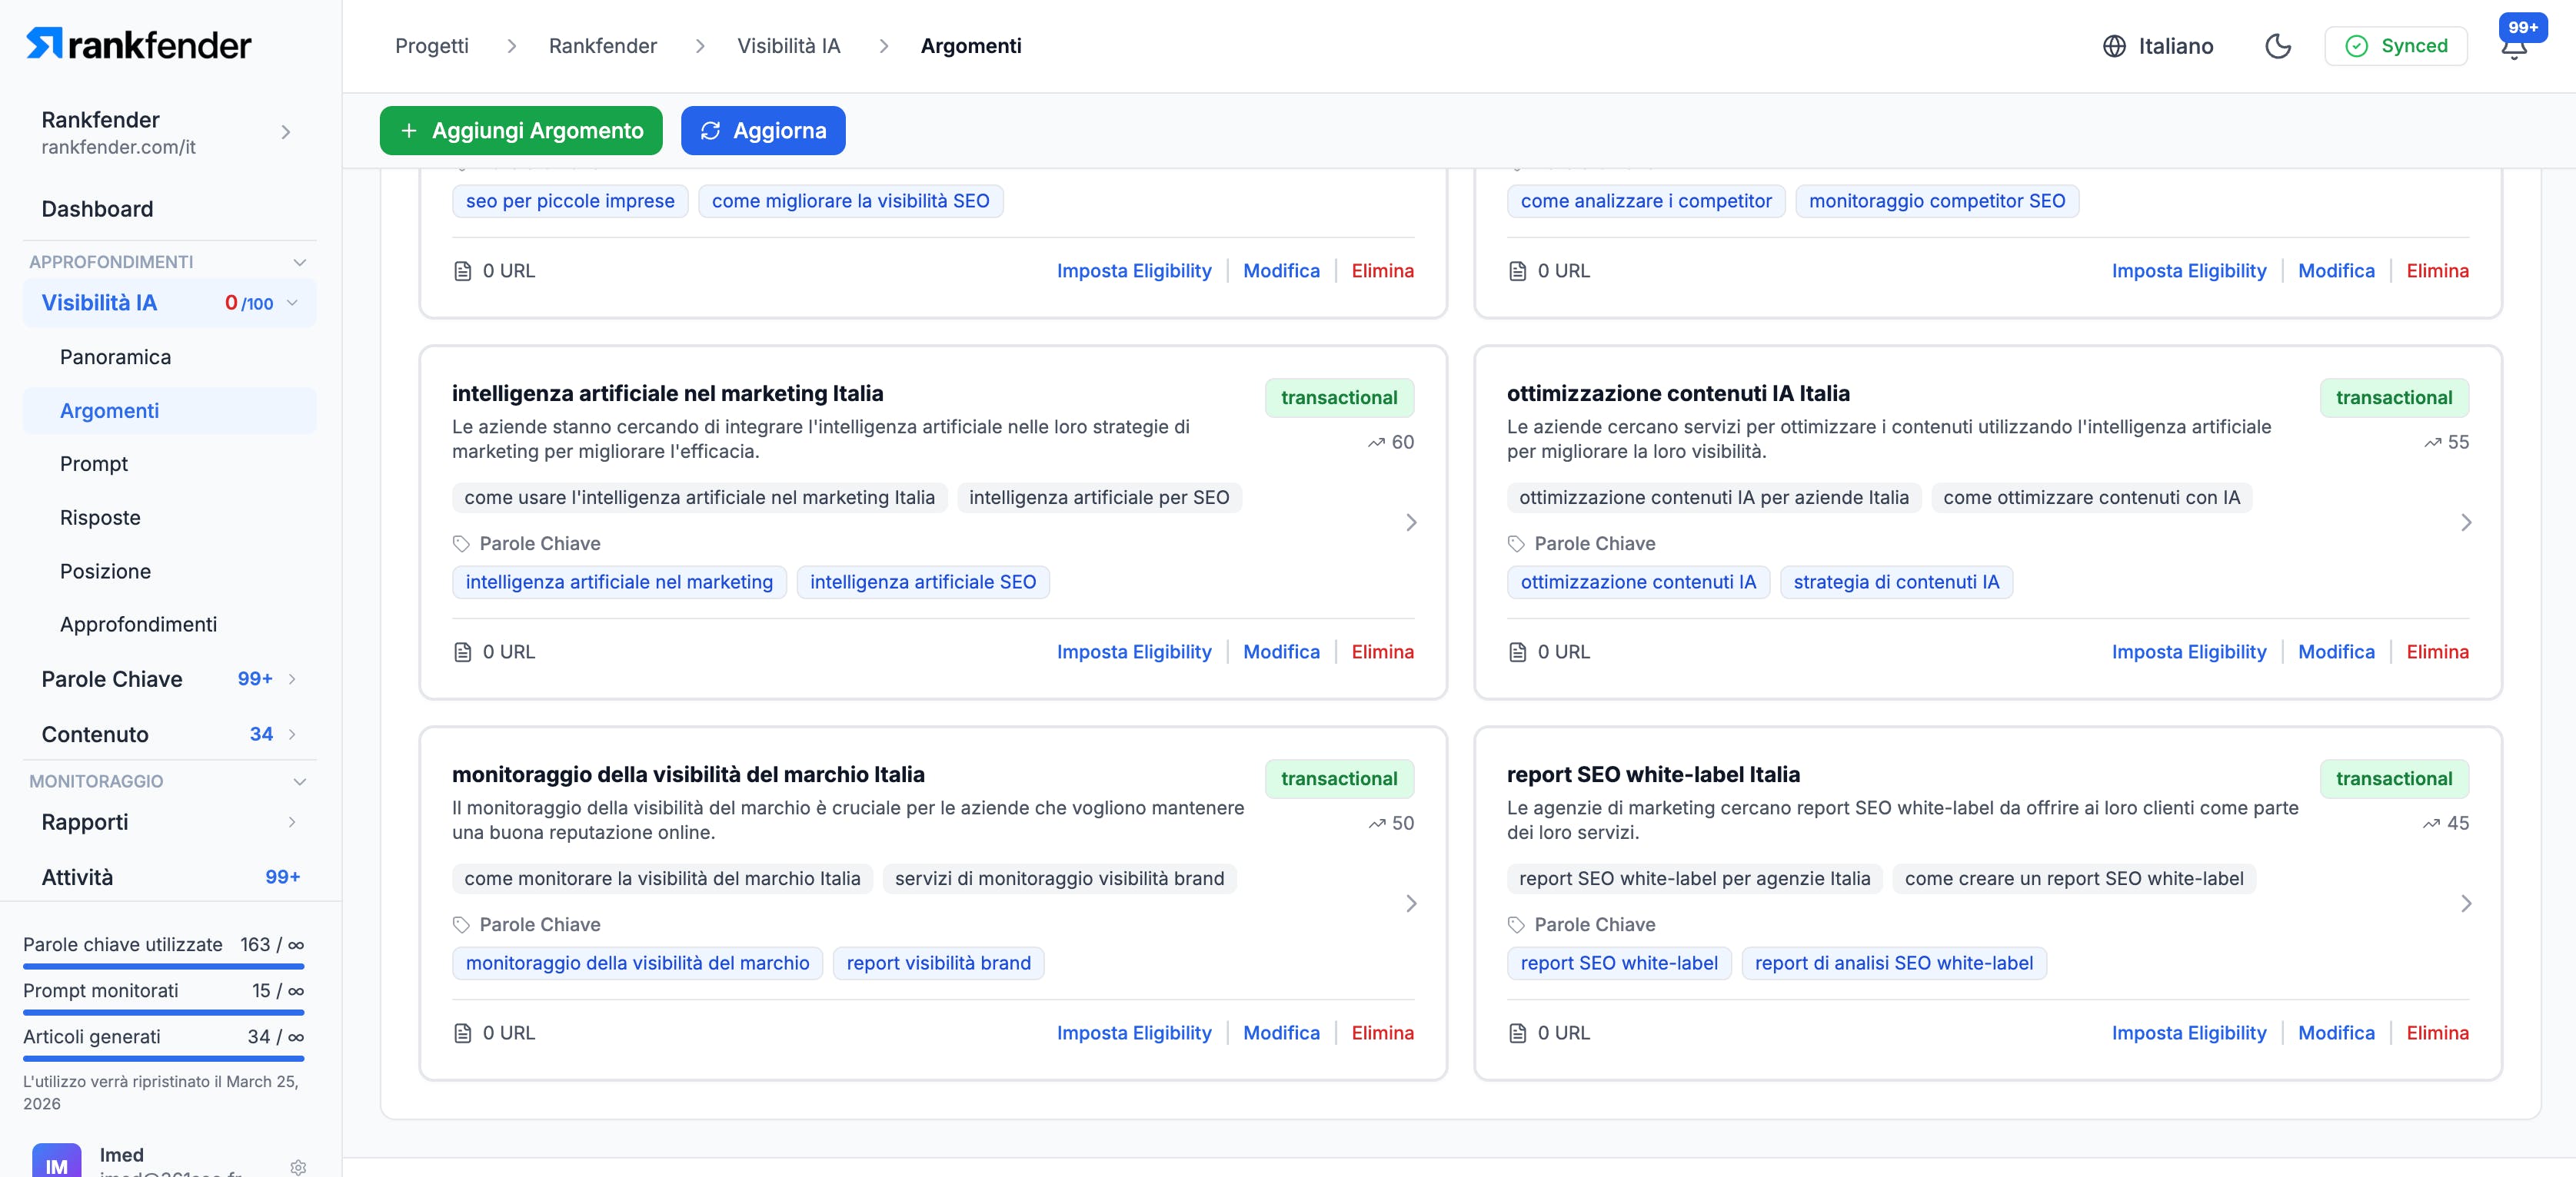The height and width of the screenshot is (1177, 2576).
Task: Click the globe language icon
Action: 2114,46
